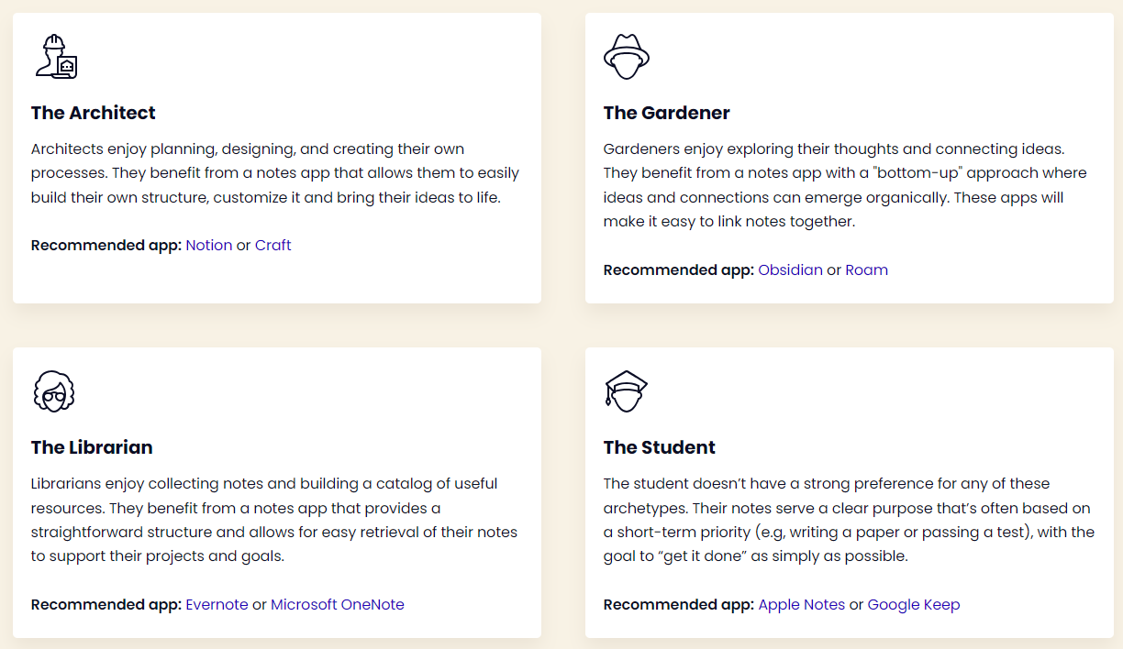Click the Architect hard-hat icon
The height and width of the screenshot is (649, 1123).
click(55, 57)
